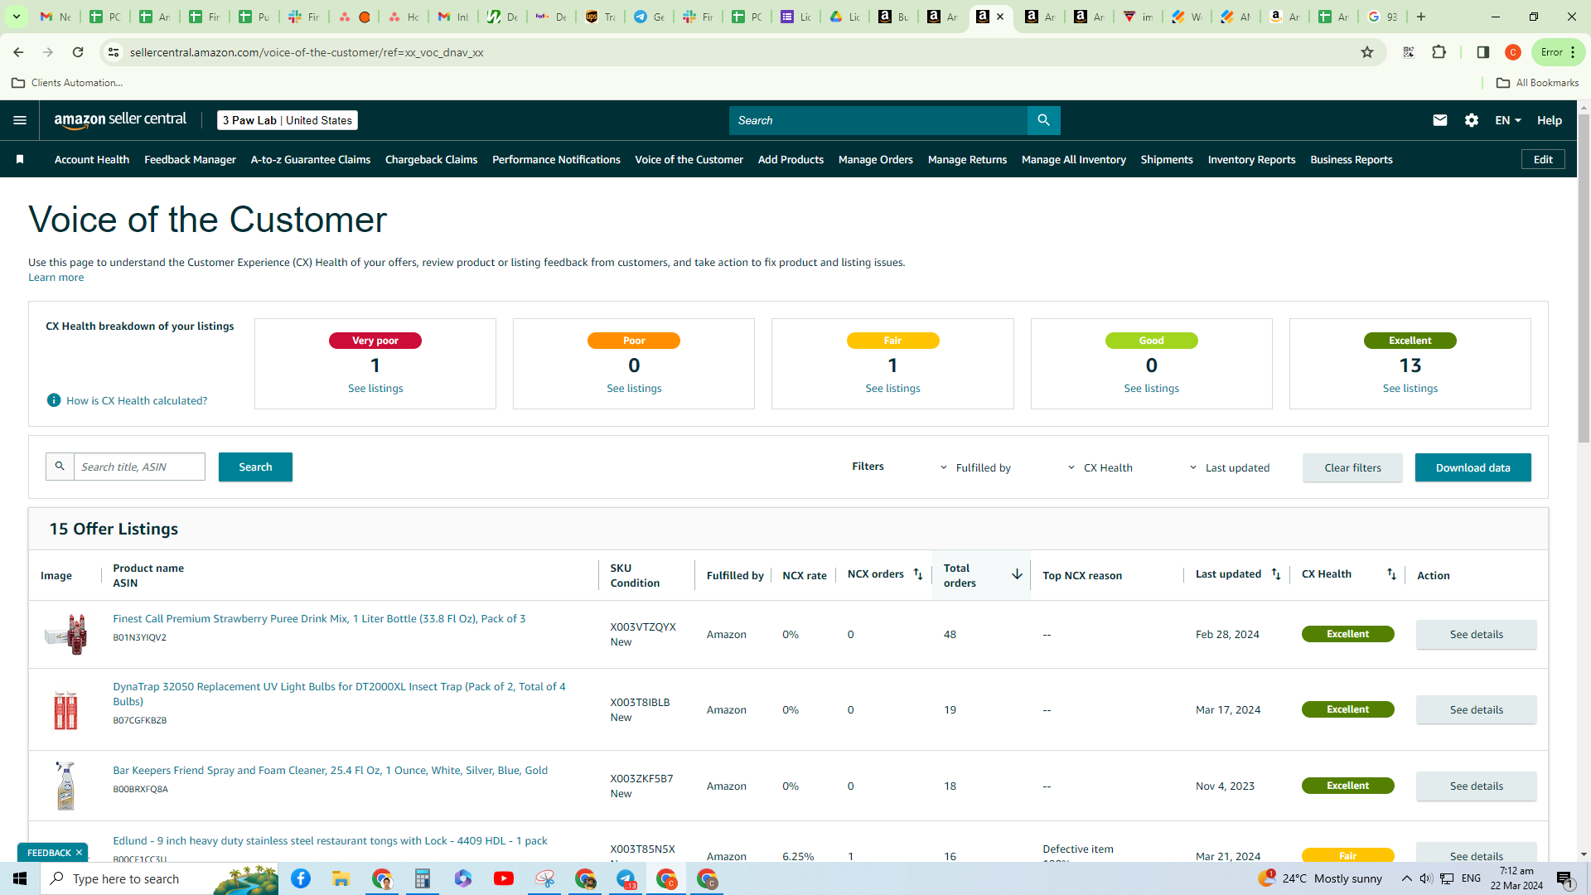Open Telegram from the taskbar
The image size is (1591, 895).
click(x=626, y=878)
